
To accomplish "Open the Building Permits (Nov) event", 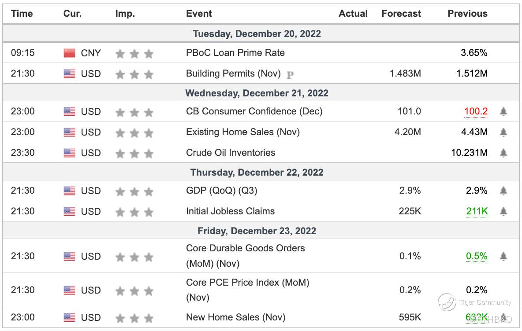I will coord(233,74).
